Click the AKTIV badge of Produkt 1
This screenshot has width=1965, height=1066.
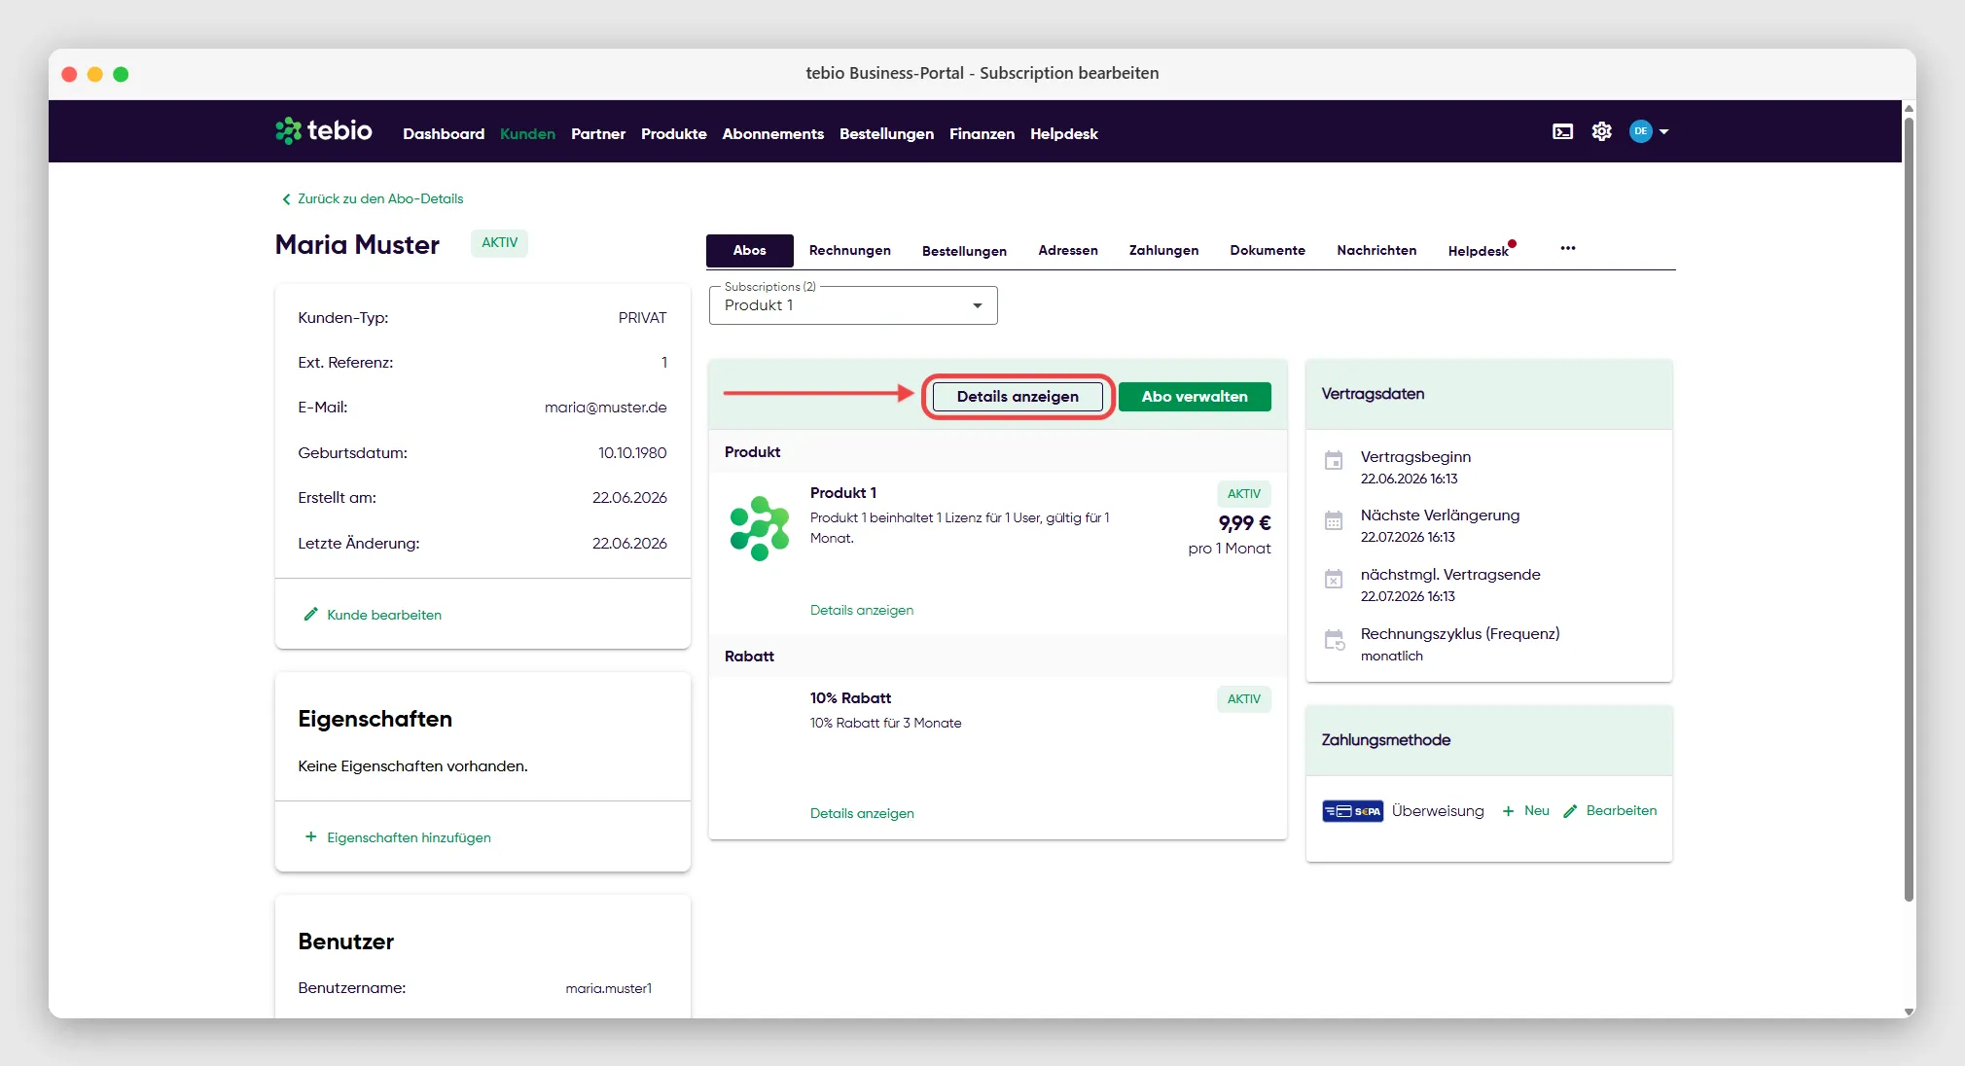pos(1244,494)
